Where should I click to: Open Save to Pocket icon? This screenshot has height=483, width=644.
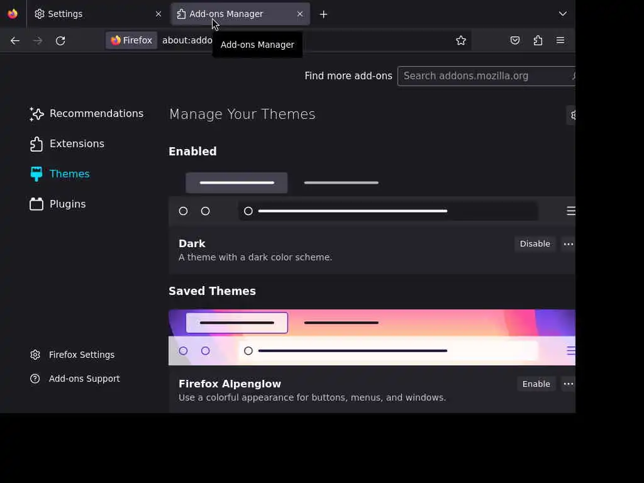pos(514,40)
